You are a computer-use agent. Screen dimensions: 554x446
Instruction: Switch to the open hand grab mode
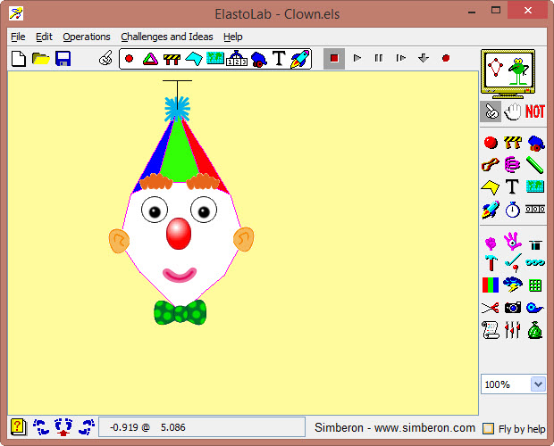point(512,111)
